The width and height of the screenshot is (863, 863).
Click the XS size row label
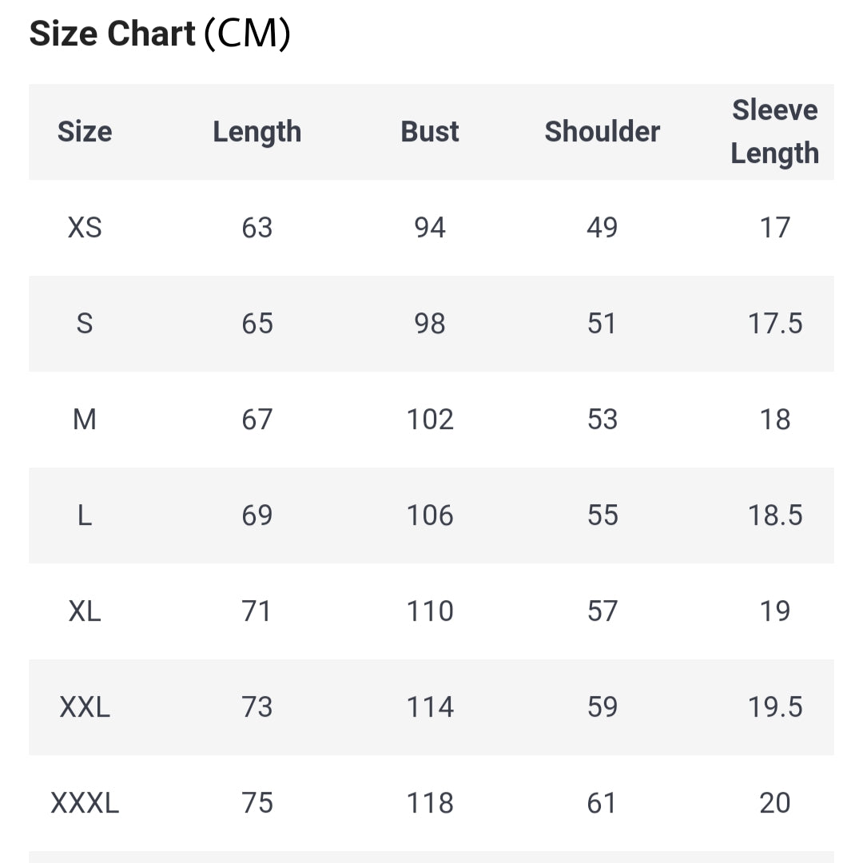point(85,228)
